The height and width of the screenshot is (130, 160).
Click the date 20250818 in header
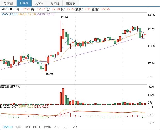coord(9,9)
